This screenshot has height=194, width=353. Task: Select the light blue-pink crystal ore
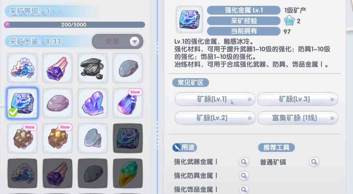click(22, 68)
